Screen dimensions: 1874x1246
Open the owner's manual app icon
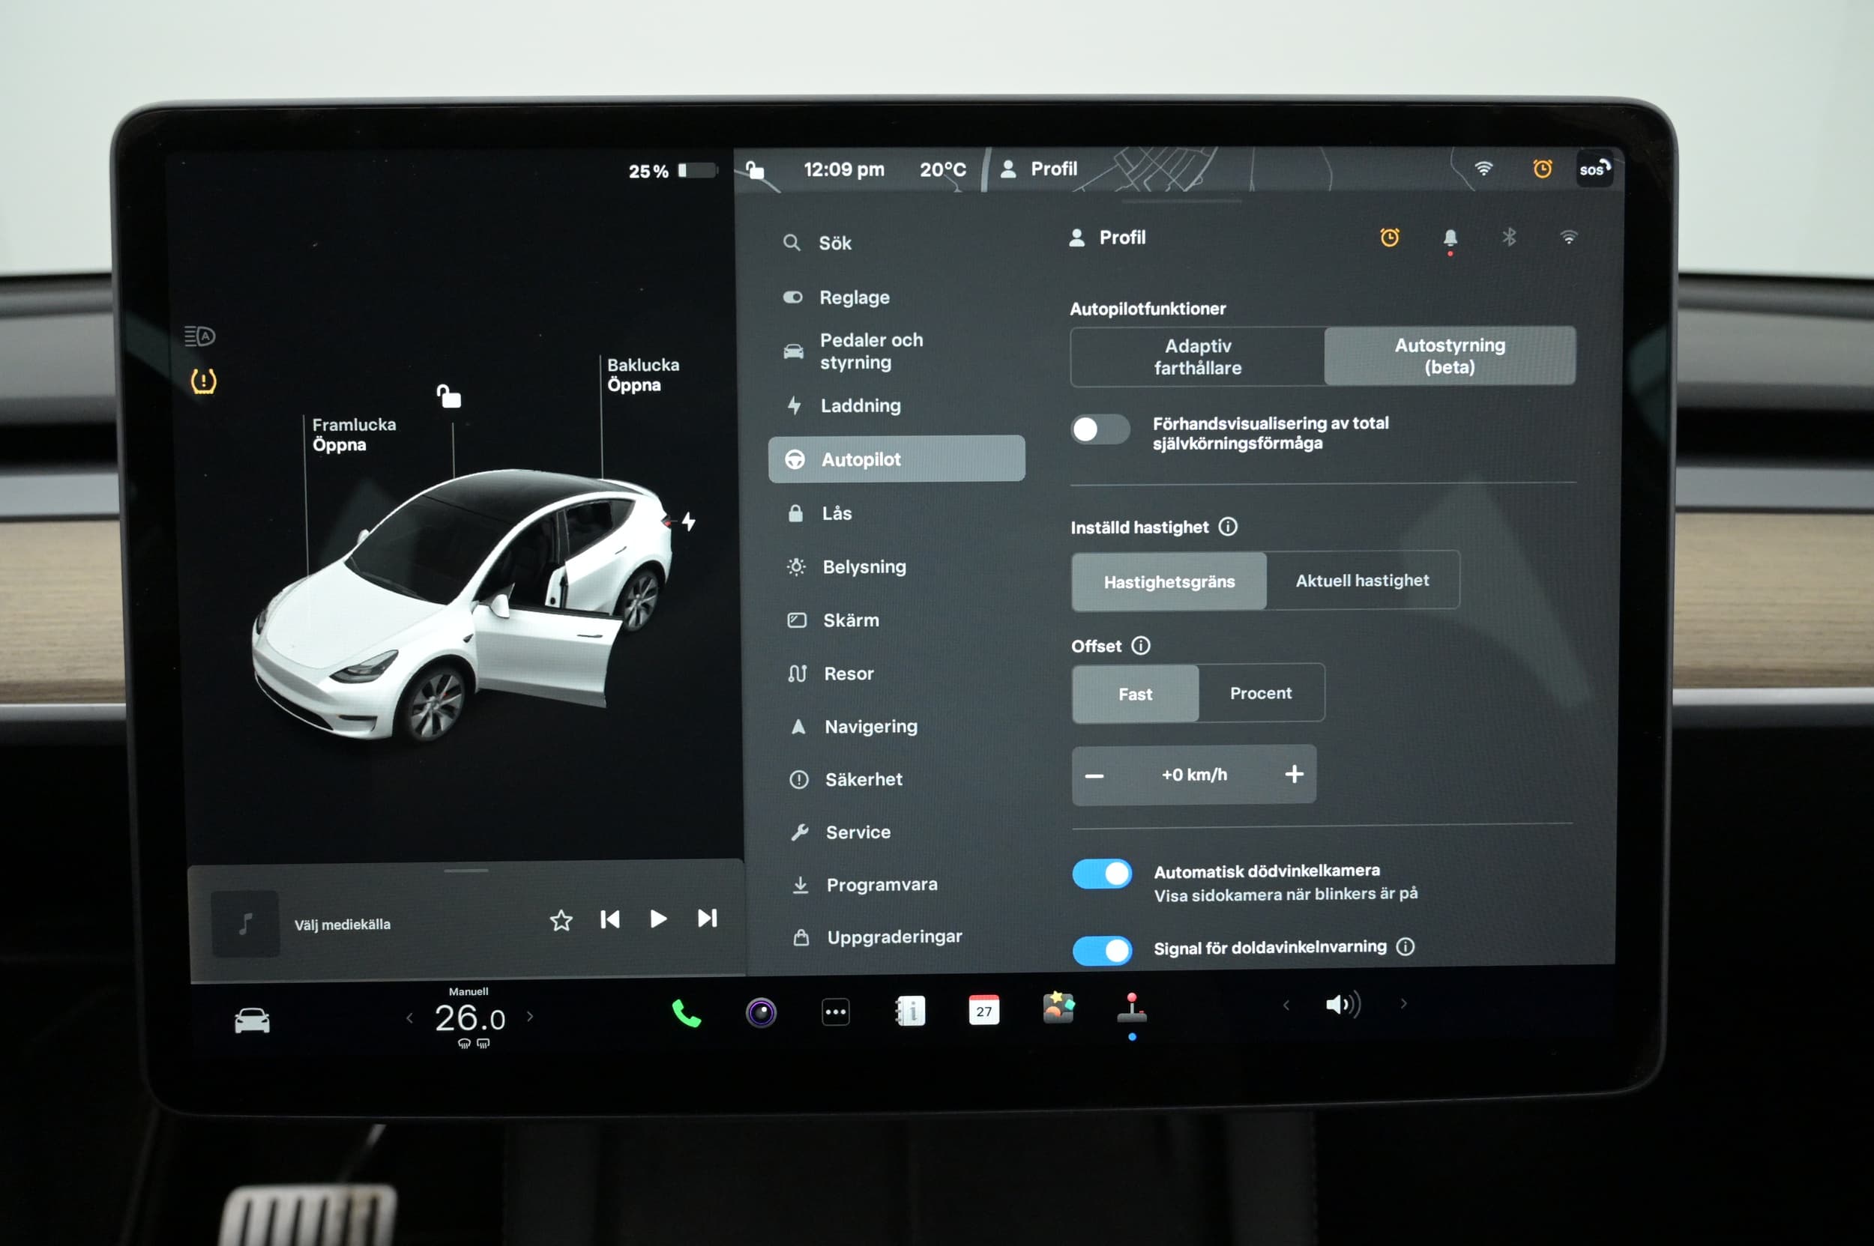(x=909, y=1011)
